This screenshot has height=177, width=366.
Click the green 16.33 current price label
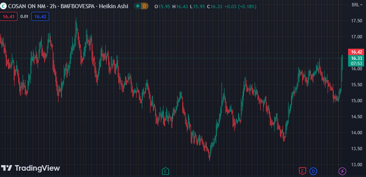tap(356, 58)
